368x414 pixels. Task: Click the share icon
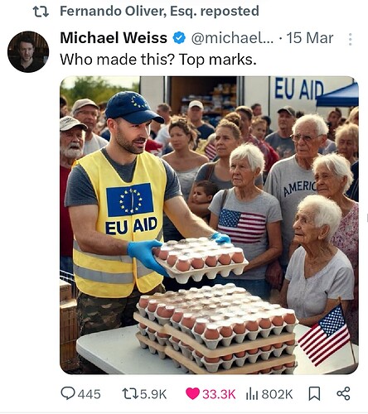click(344, 393)
